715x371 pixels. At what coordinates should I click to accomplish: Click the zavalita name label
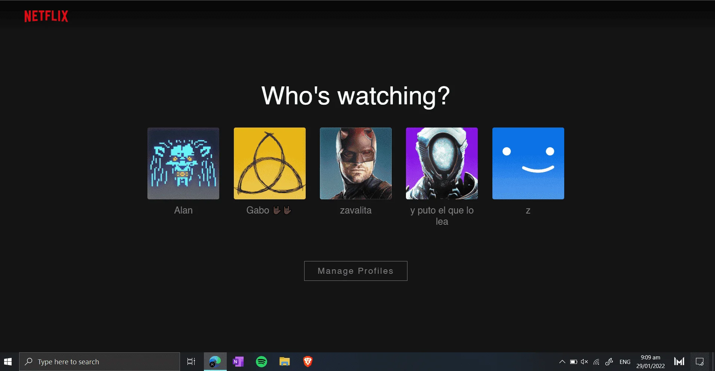(x=356, y=210)
